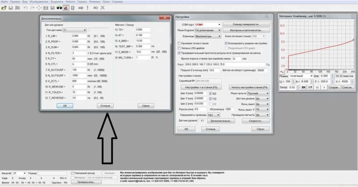Uncheck Блокировать редкие настройки checkbox

click(x=226, y=43)
